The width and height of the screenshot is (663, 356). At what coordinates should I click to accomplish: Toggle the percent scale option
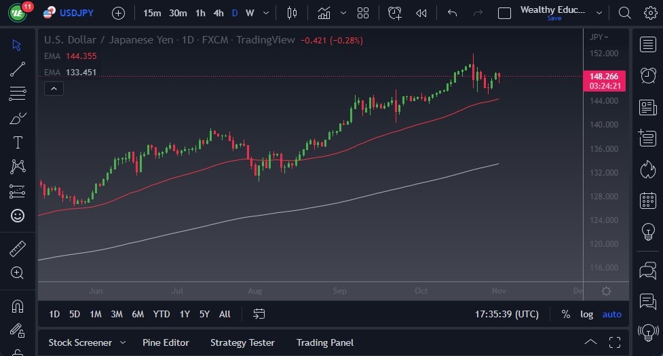[x=566, y=314]
